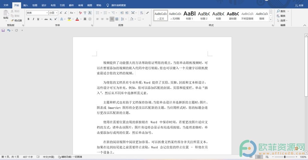Switch to the 插入 tab
This screenshot has width=308, height=160.
pos(26,5)
